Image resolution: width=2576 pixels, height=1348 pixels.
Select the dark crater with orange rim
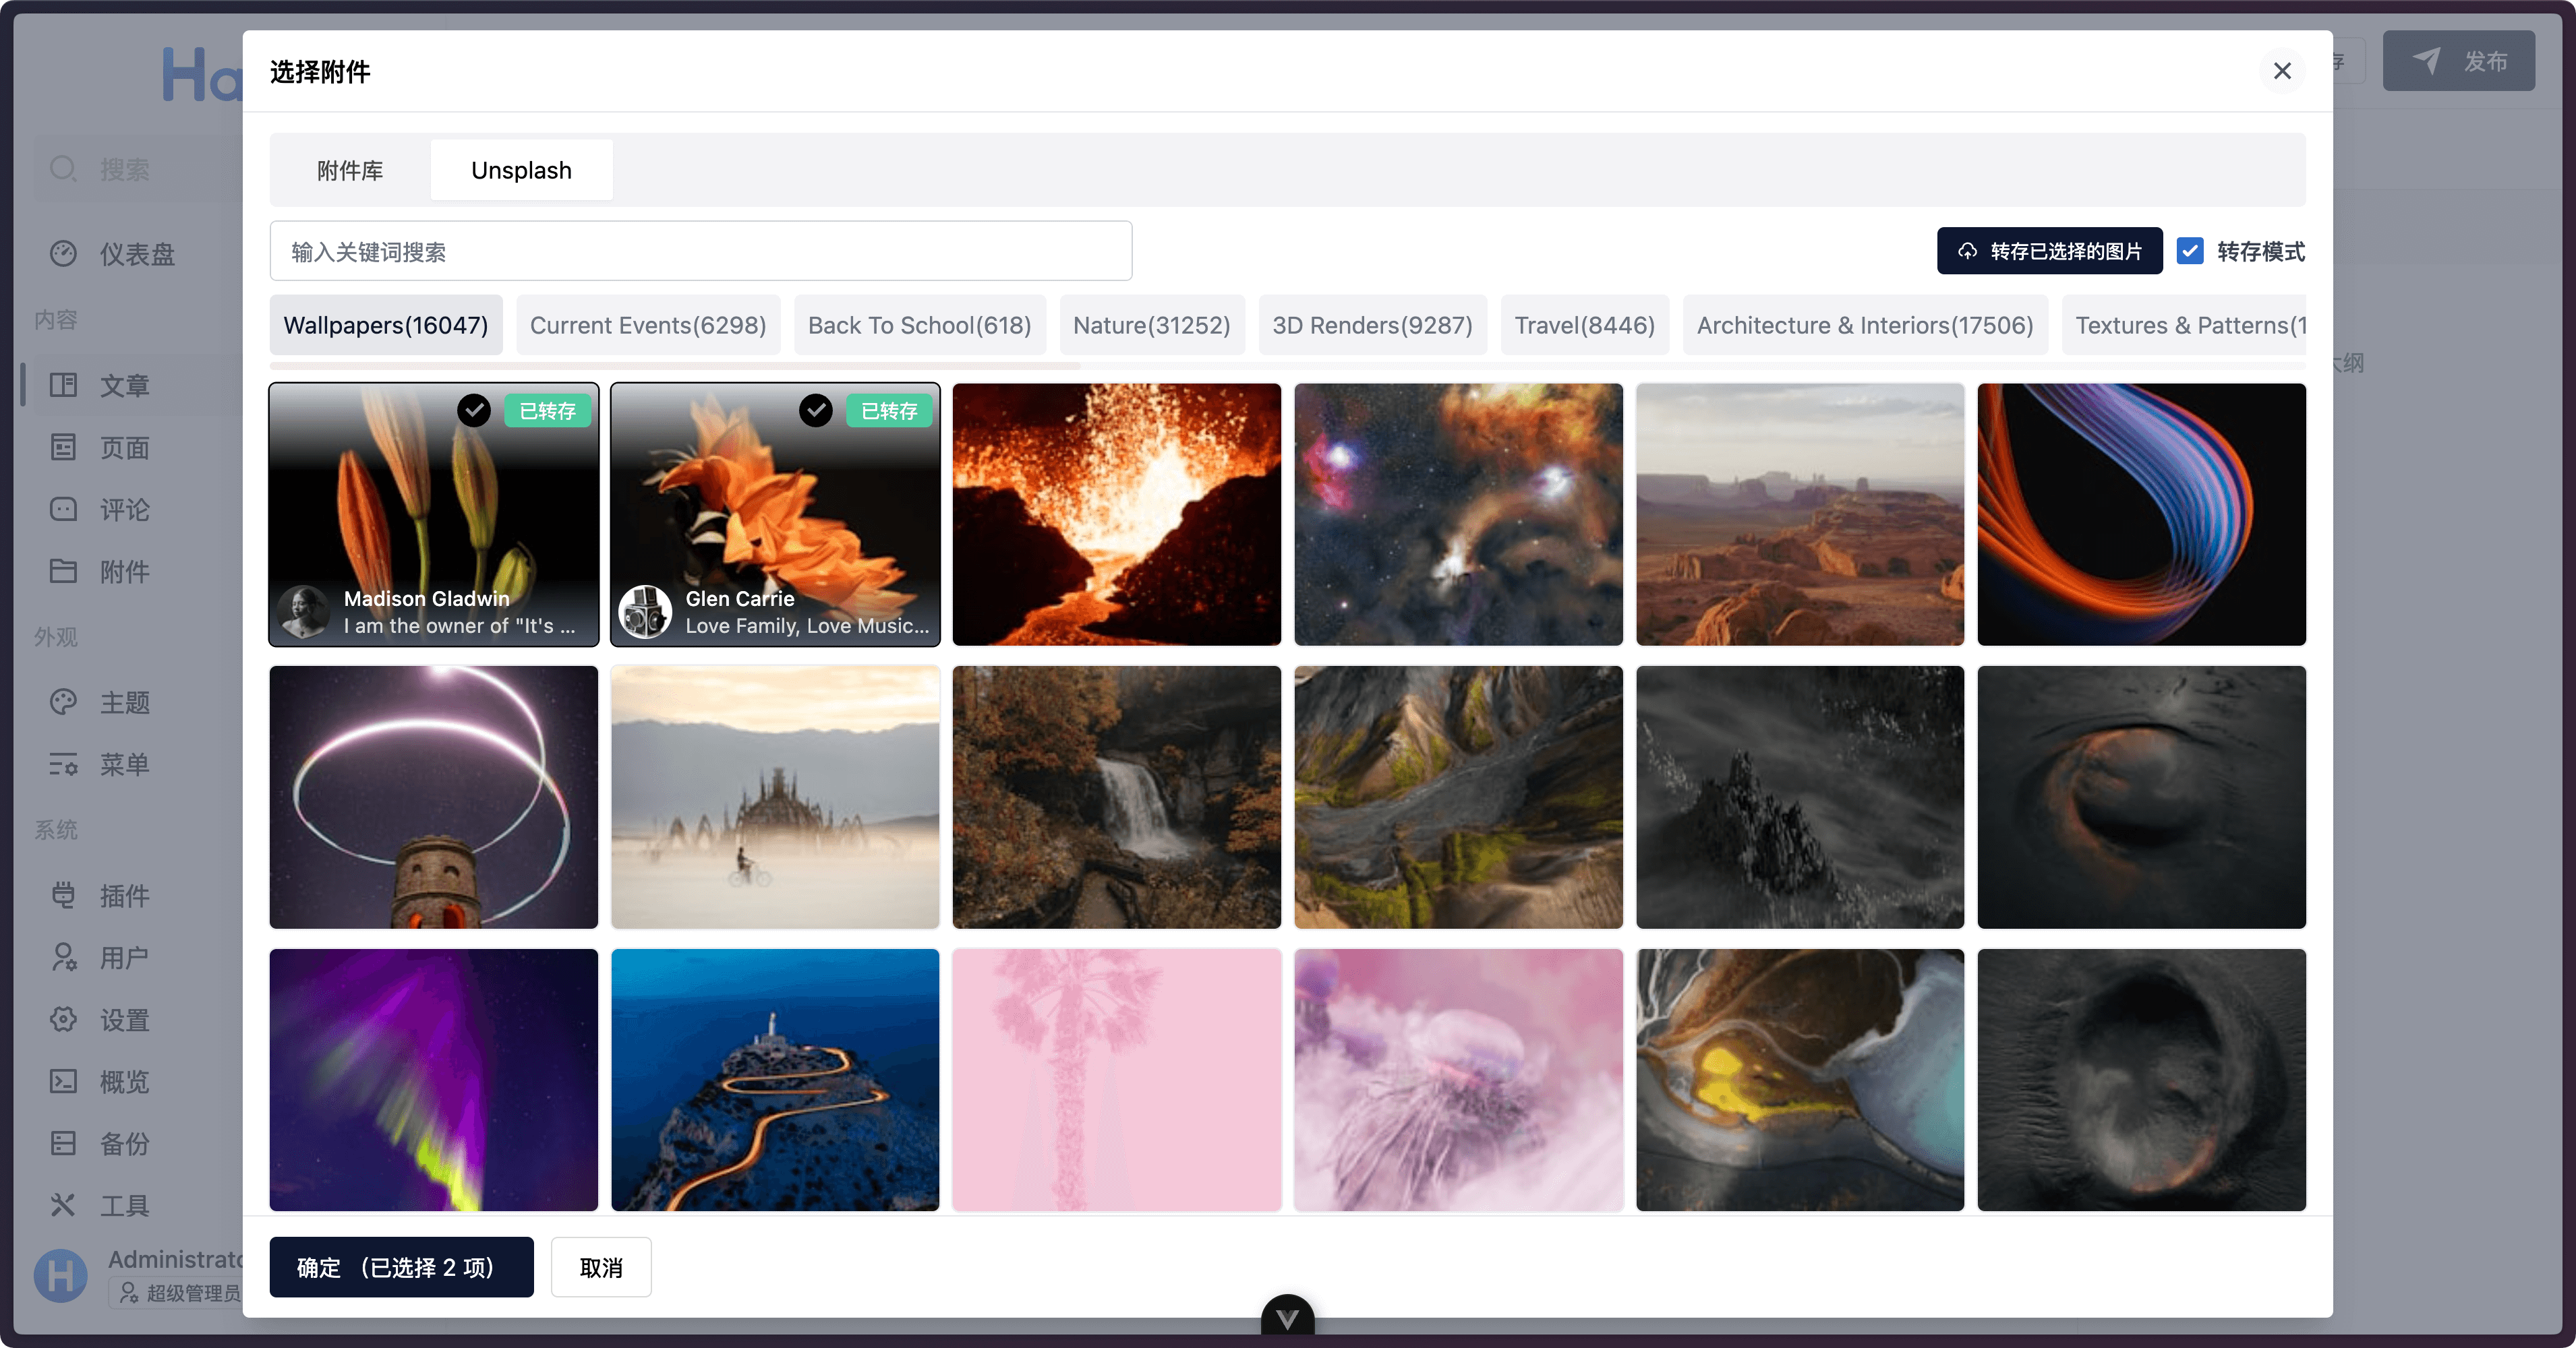[x=2141, y=797]
